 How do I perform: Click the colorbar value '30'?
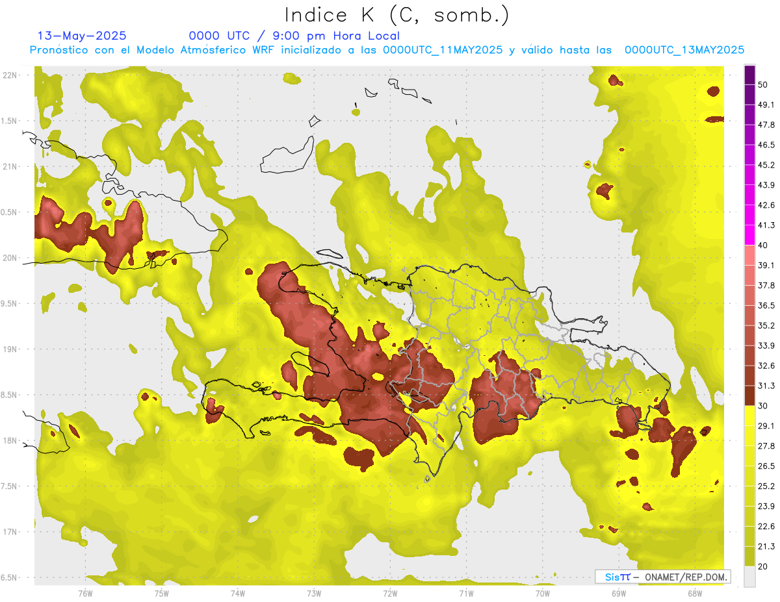click(762, 406)
